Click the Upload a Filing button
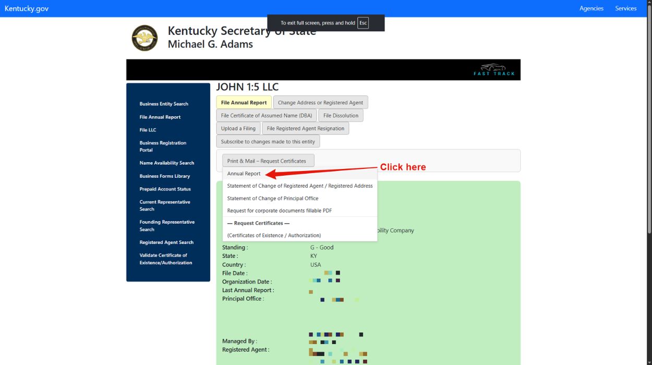Image resolution: width=652 pixels, height=365 pixels. [238, 128]
